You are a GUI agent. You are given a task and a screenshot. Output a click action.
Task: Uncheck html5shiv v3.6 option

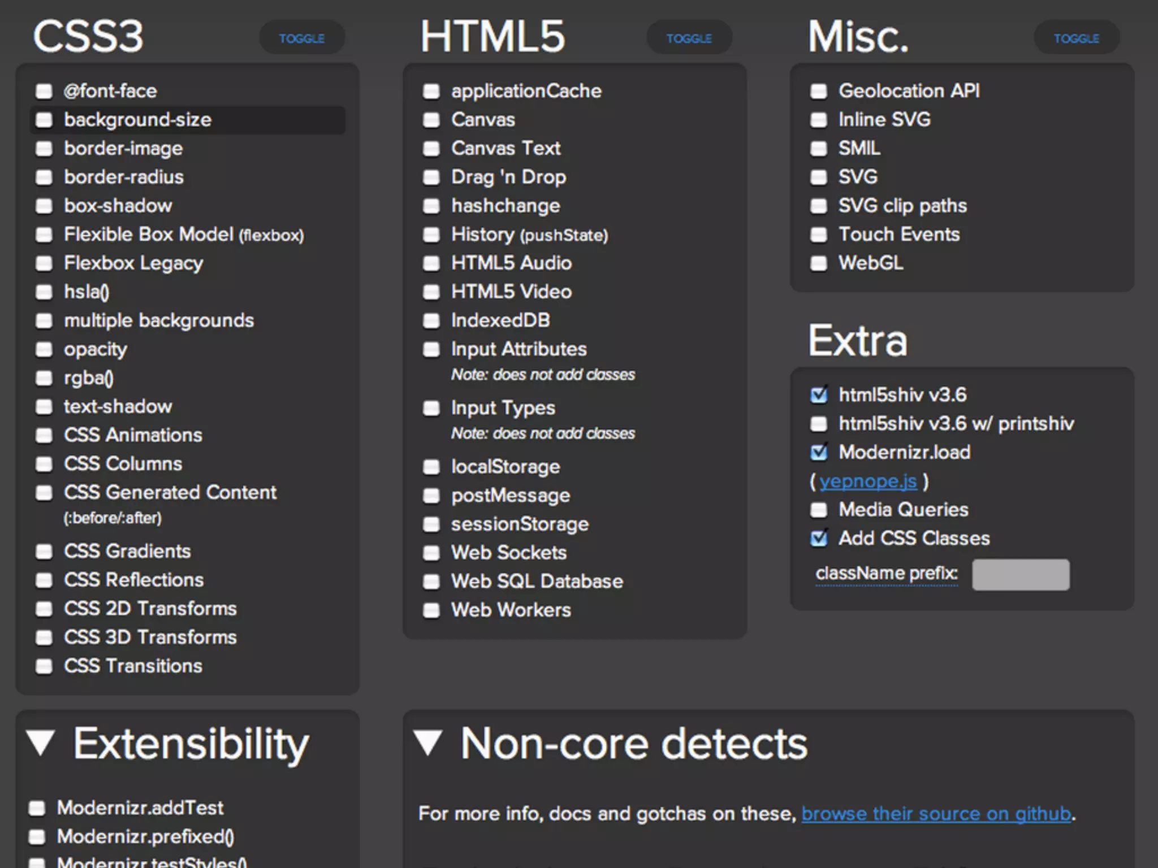[818, 395]
